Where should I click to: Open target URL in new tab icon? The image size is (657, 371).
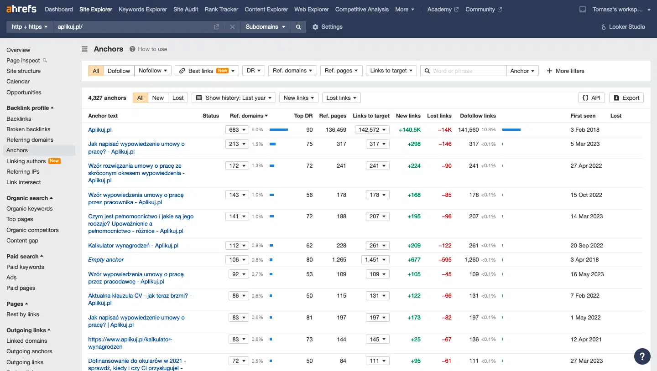[x=217, y=27]
